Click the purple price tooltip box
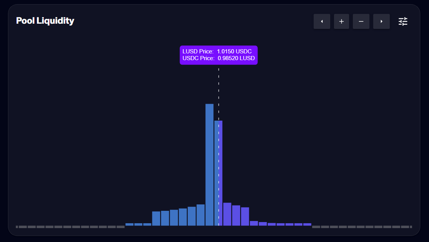This screenshot has width=429, height=242. click(x=219, y=55)
